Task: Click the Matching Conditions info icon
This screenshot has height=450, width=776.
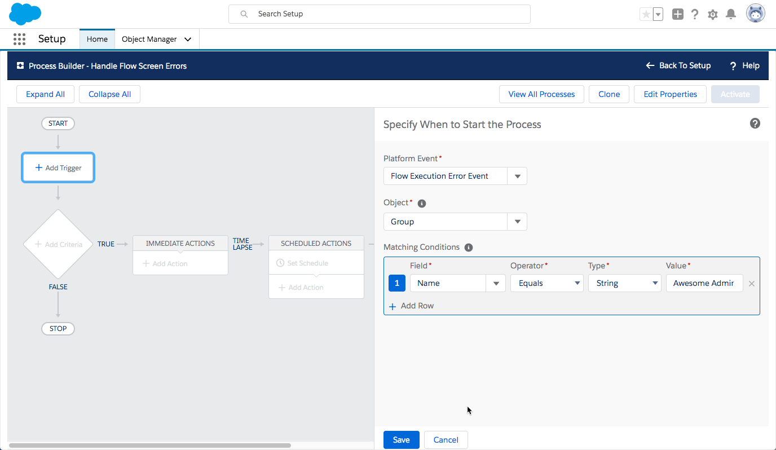Action: click(469, 247)
